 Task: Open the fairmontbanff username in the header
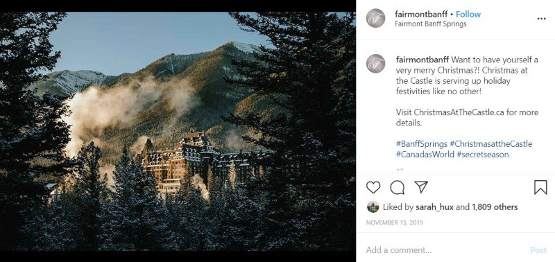(421, 15)
